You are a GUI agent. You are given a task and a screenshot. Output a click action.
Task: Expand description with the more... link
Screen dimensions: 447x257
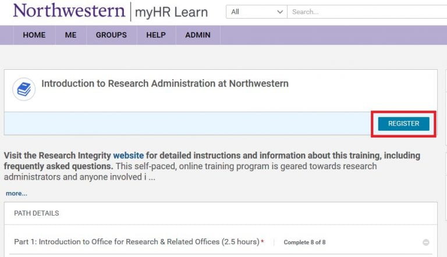click(16, 194)
